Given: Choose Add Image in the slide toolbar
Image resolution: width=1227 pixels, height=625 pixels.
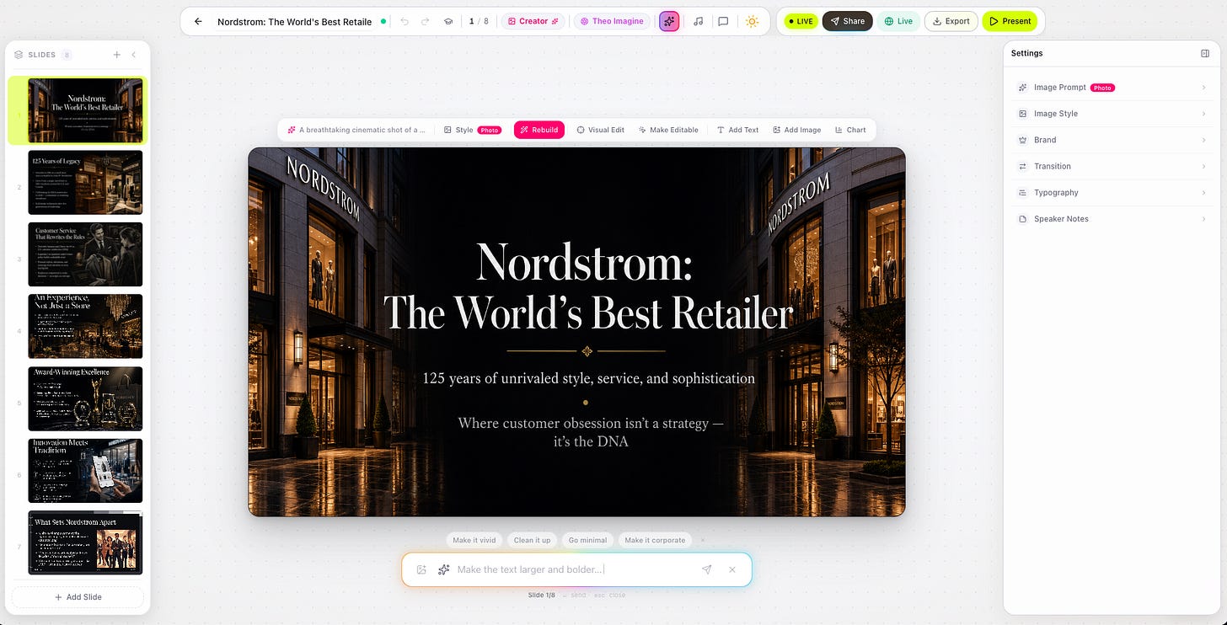Looking at the screenshot, I should coord(797,130).
